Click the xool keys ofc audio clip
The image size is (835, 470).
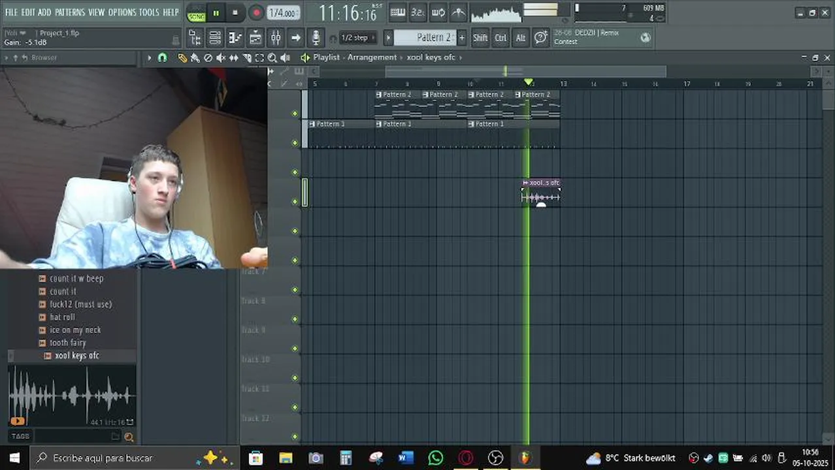540,193
